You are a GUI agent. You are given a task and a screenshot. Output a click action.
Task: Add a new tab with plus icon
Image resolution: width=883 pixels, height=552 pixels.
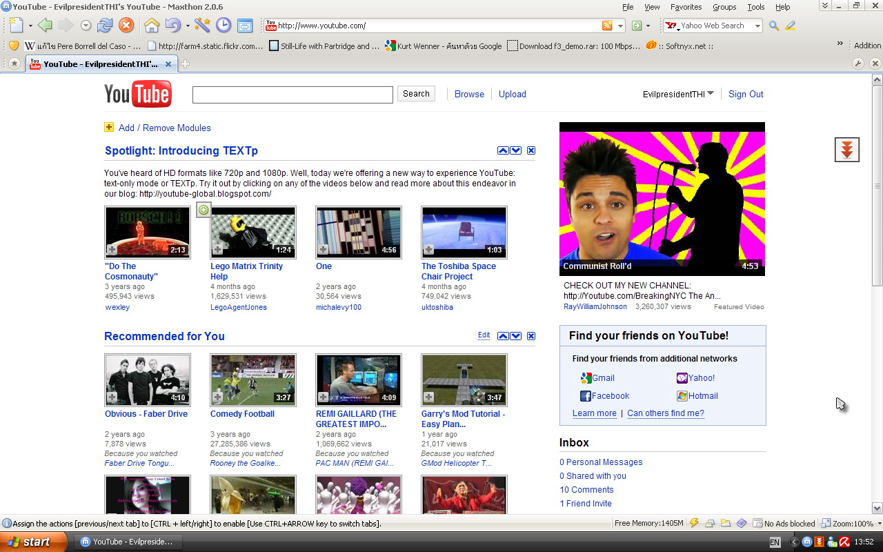pos(185,64)
